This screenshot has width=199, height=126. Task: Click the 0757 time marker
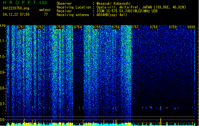click(135, 27)
